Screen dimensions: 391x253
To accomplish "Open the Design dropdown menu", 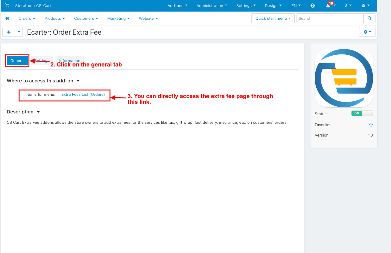I will [273, 6].
